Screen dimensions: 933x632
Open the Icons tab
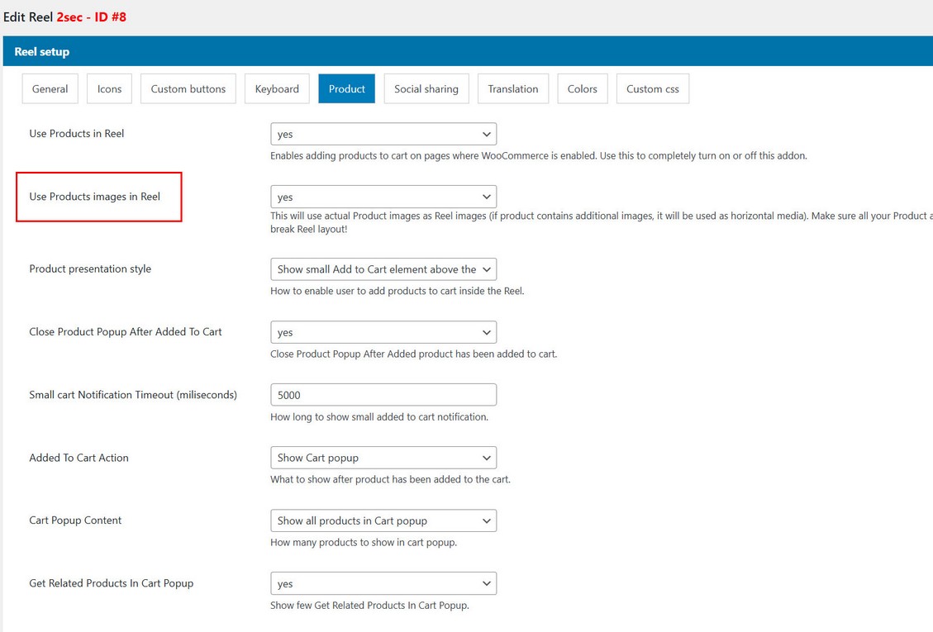pyautogui.click(x=109, y=89)
